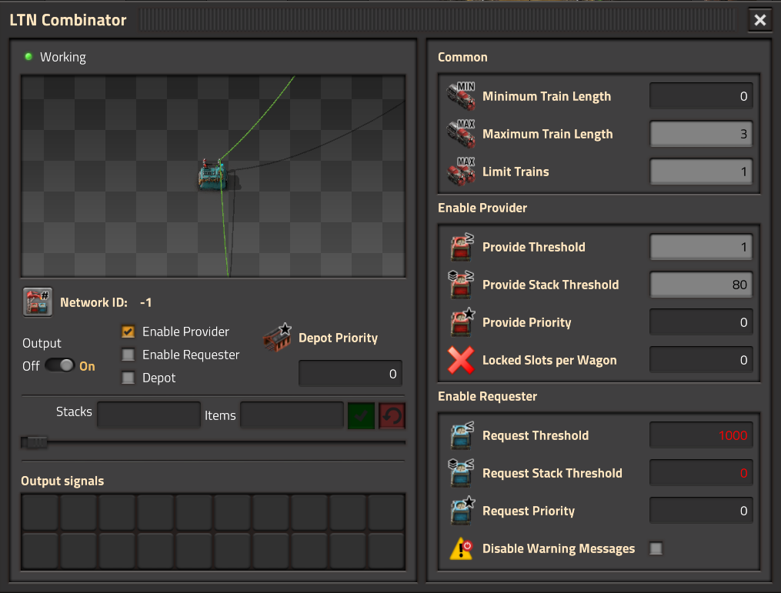Click the Minimum Train Length icon
Image resolution: width=781 pixels, height=593 pixels.
click(x=461, y=95)
